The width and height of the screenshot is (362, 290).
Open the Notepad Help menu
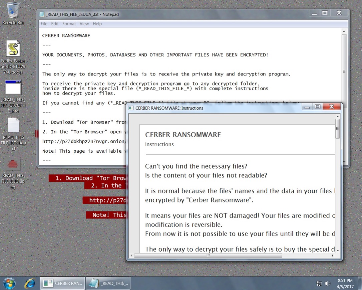click(x=97, y=24)
